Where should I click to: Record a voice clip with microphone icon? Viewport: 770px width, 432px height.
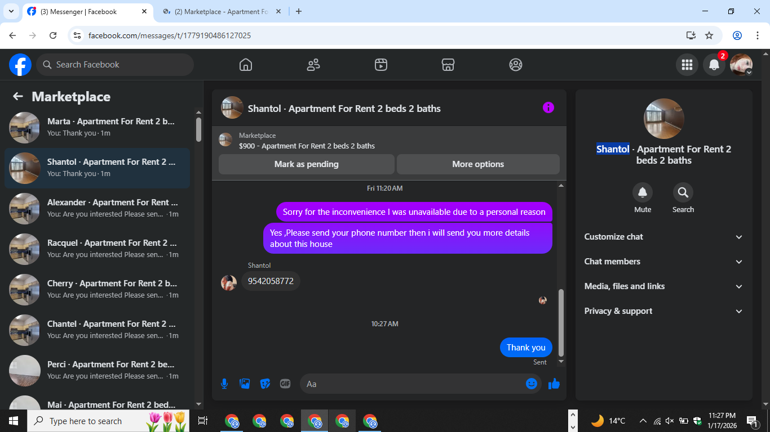pyautogui.click(x=224, y=384)
